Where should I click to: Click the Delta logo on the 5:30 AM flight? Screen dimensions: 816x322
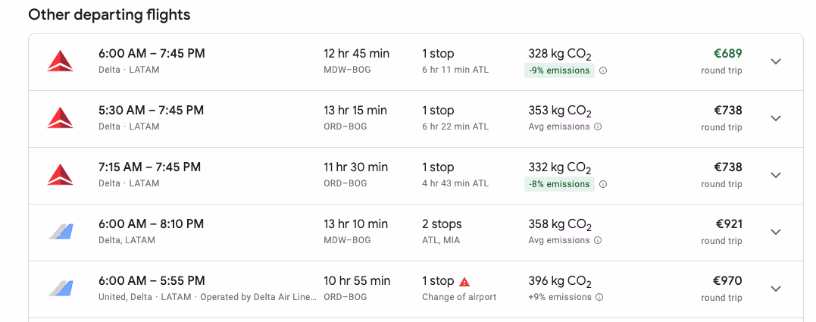click(x=61, y=118)
